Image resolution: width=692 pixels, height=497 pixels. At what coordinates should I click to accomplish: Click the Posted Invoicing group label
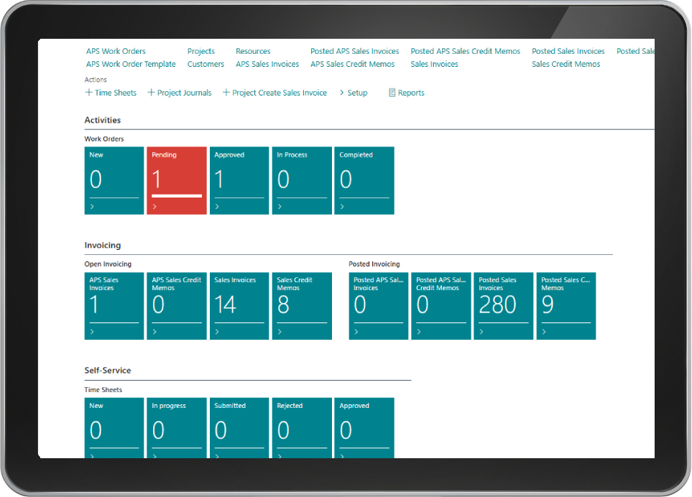374,264
